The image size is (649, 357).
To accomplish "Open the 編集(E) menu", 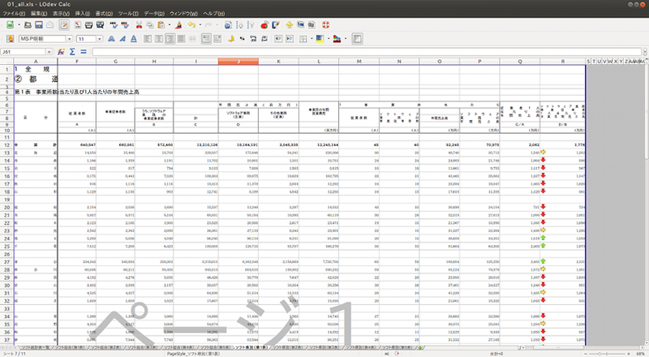I will [x=39, y=14].
